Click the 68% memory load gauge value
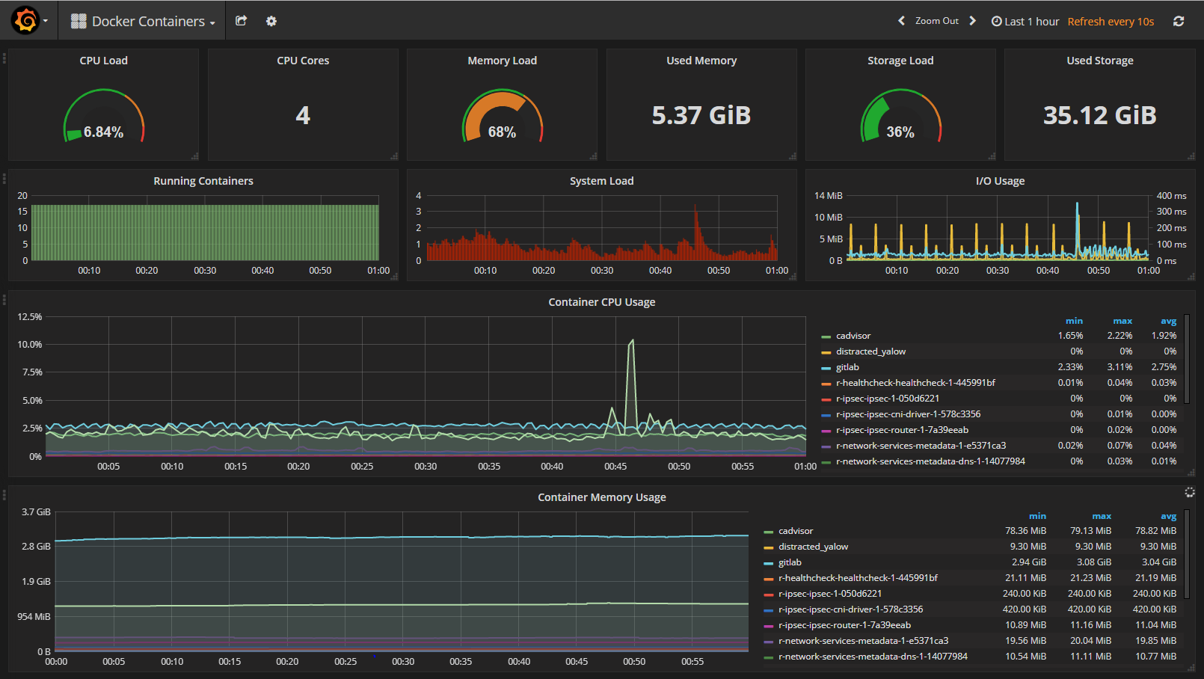This screenshot has height=679, width=1204. point(502,132)
